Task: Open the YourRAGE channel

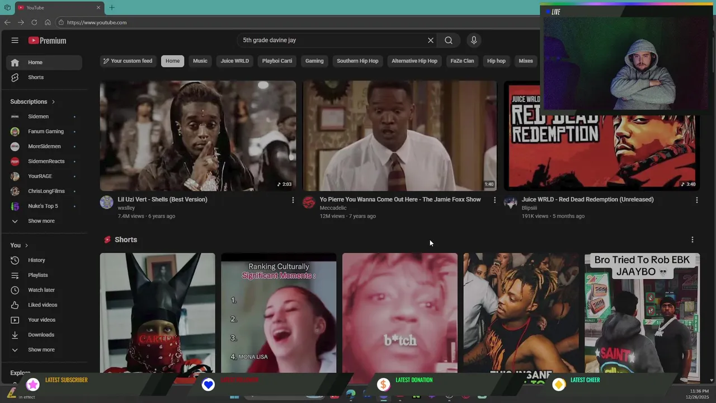Action: tap(44, 176)
